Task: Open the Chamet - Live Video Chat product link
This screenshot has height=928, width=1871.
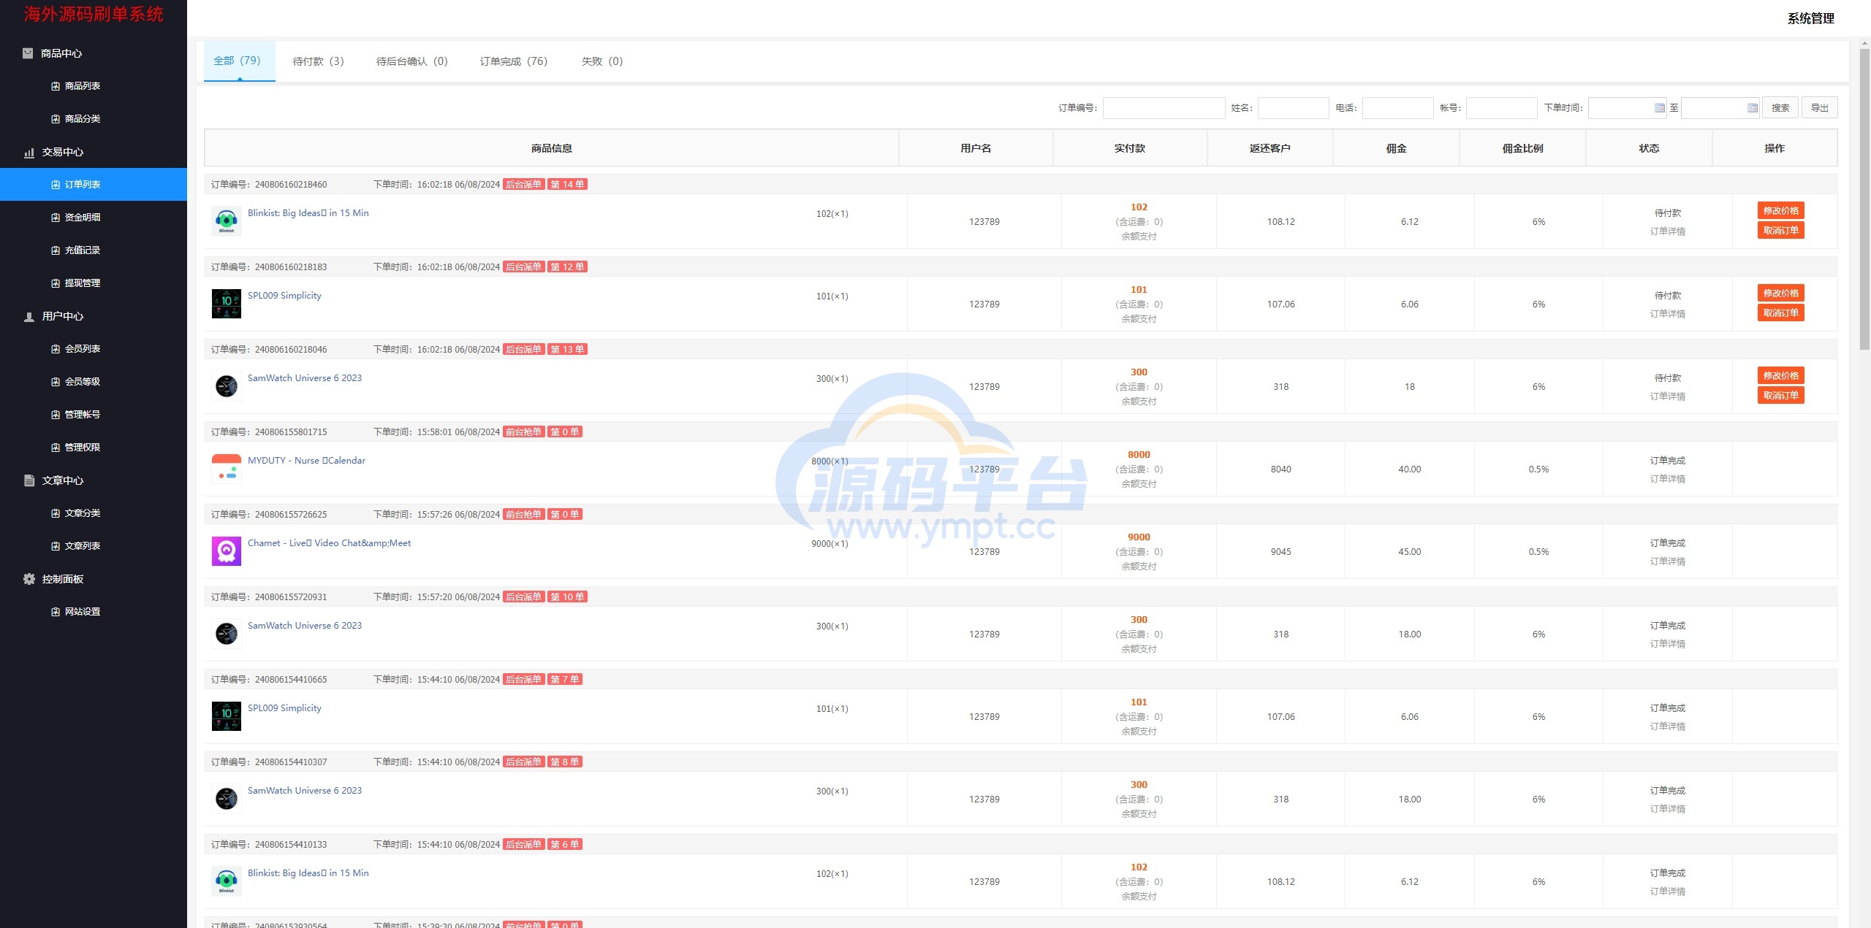Action: tap(329, 543)
